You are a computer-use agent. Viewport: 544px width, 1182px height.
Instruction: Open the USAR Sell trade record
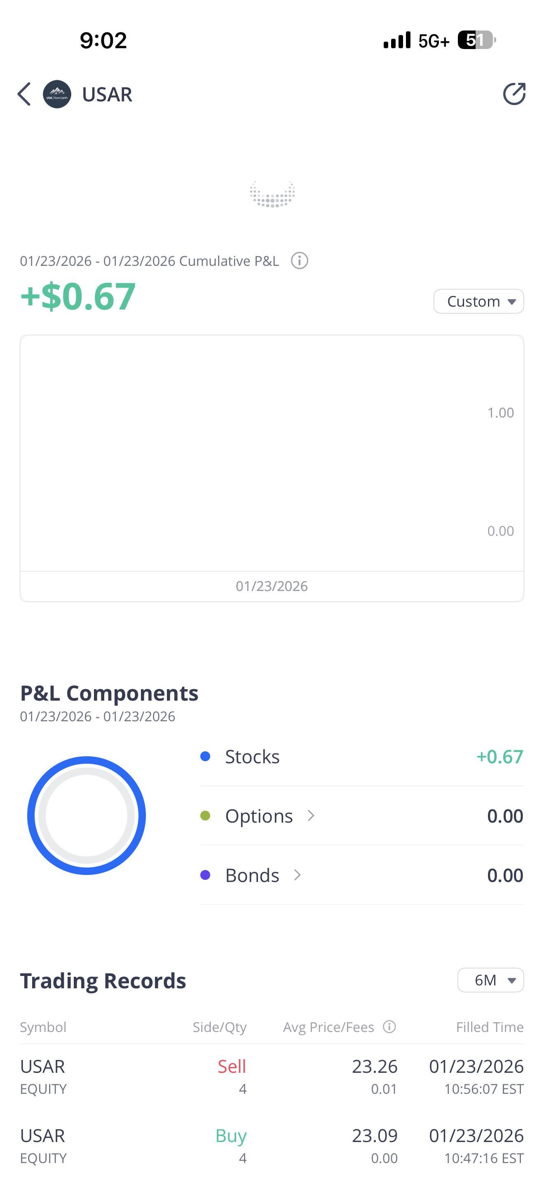point(272,1076)
